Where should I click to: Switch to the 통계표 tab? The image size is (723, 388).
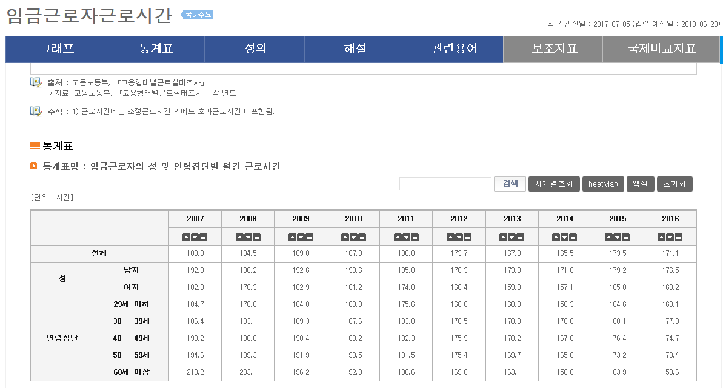(155, 49)
